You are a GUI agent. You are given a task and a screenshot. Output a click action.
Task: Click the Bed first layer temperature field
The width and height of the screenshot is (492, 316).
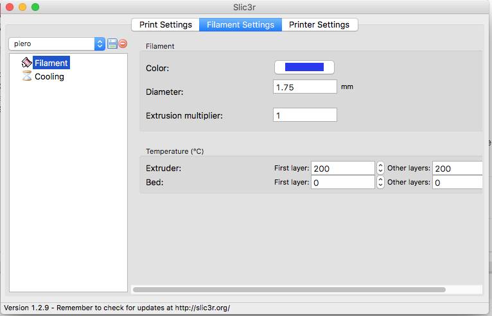(x=342, y=182)
